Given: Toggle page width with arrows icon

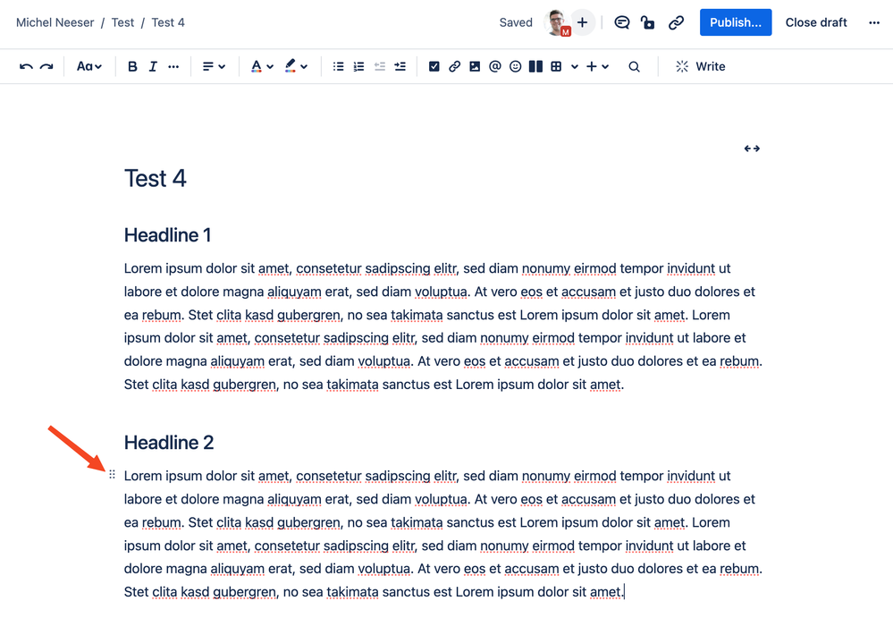Looking at the screenshot, I should click(x=752, y=148).
